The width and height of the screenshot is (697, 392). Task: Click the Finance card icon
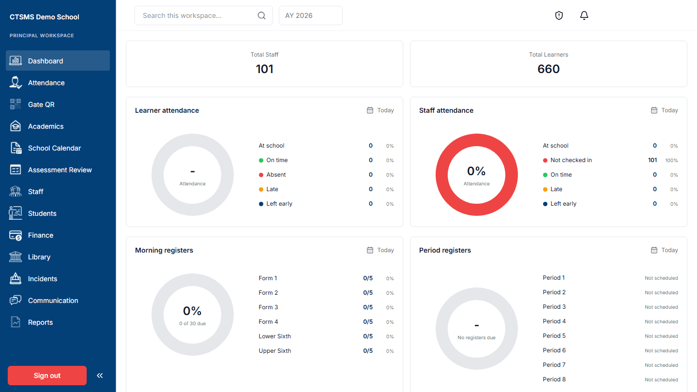point(15,235)
